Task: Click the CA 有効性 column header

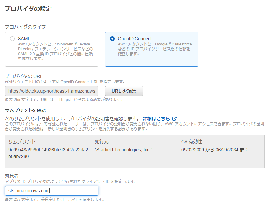Action: (192, 142)
